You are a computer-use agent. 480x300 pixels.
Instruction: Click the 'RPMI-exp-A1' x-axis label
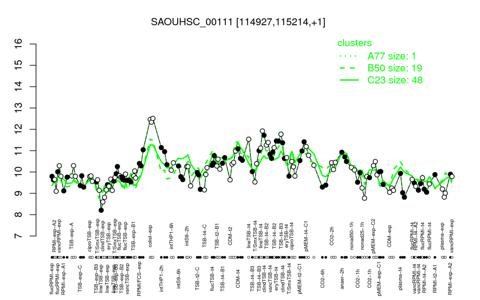point(63,278)
